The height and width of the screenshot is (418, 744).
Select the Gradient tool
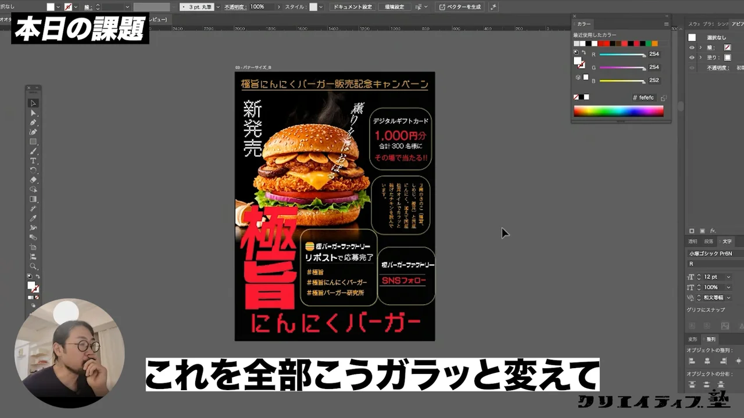(33, 199)
